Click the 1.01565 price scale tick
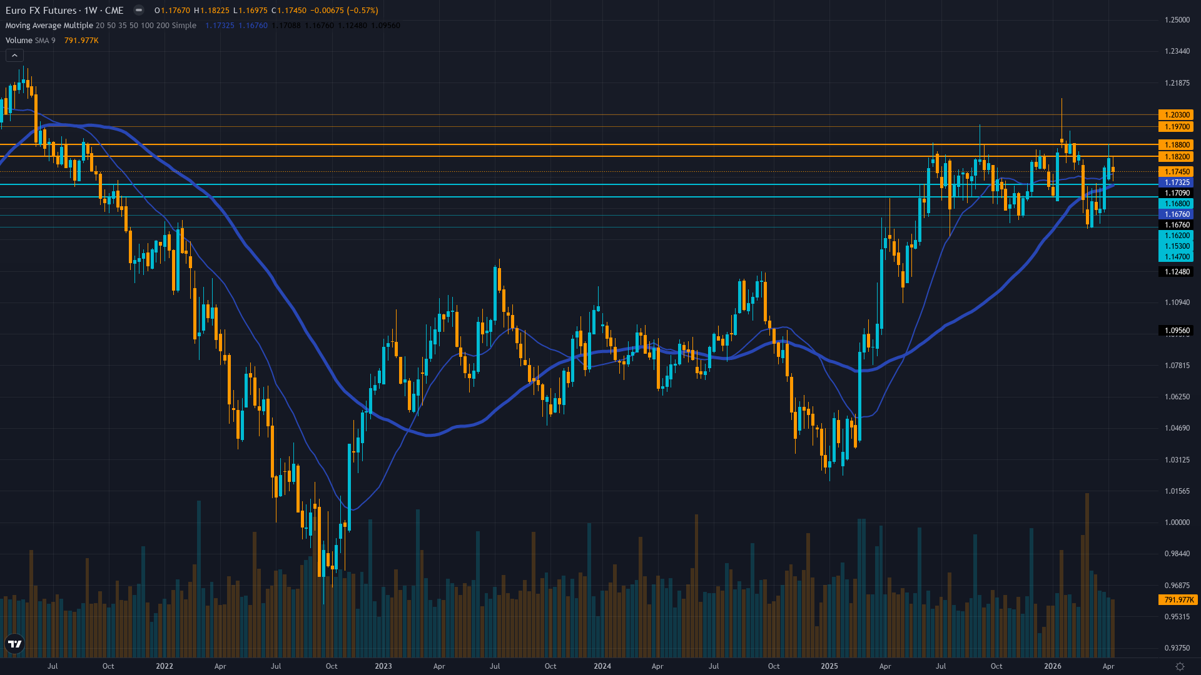Screen dimensions: 1201x675 click(x=1177, y=491)
